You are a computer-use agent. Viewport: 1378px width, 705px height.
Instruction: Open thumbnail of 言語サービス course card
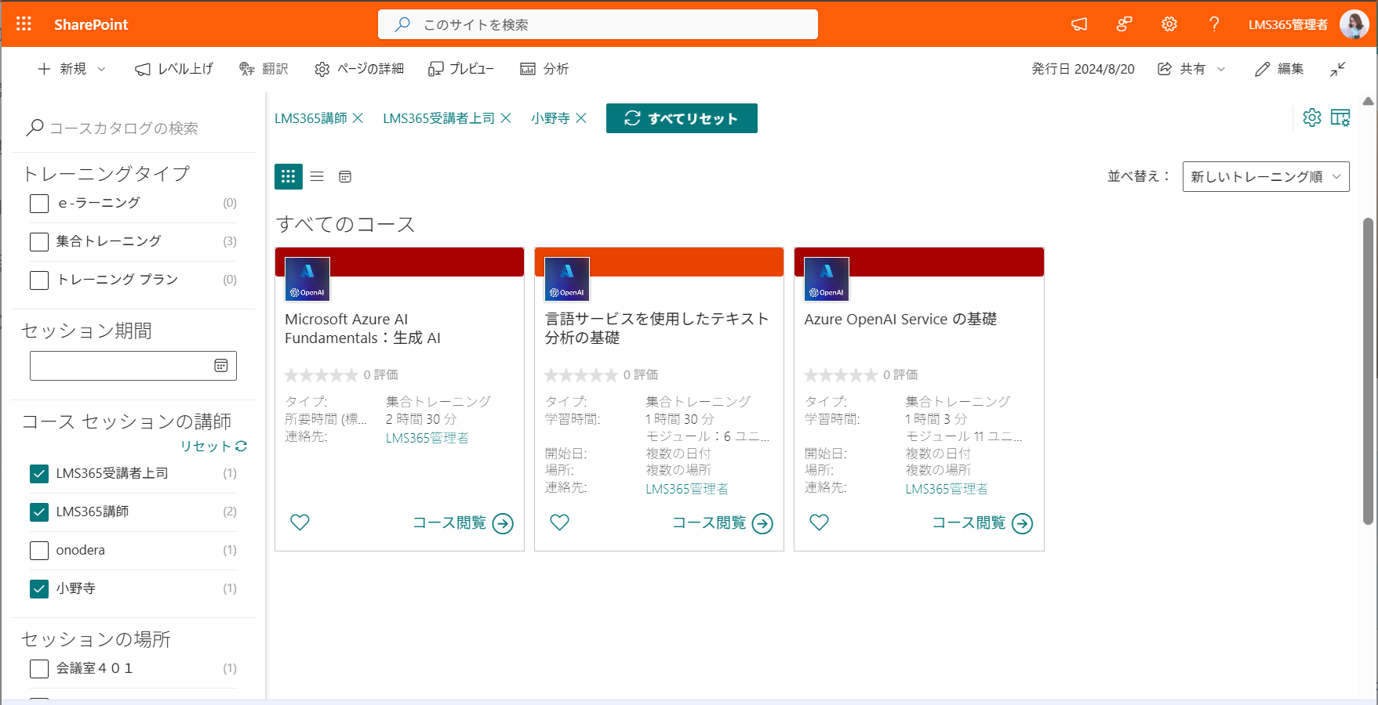click(567, 279)
